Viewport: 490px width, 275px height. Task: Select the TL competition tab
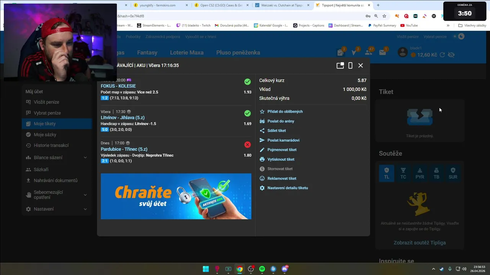click(x=387, y=173)
